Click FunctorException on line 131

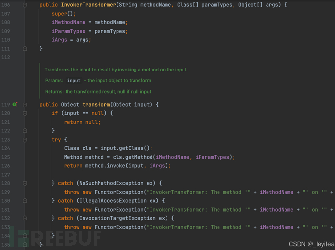119,210
